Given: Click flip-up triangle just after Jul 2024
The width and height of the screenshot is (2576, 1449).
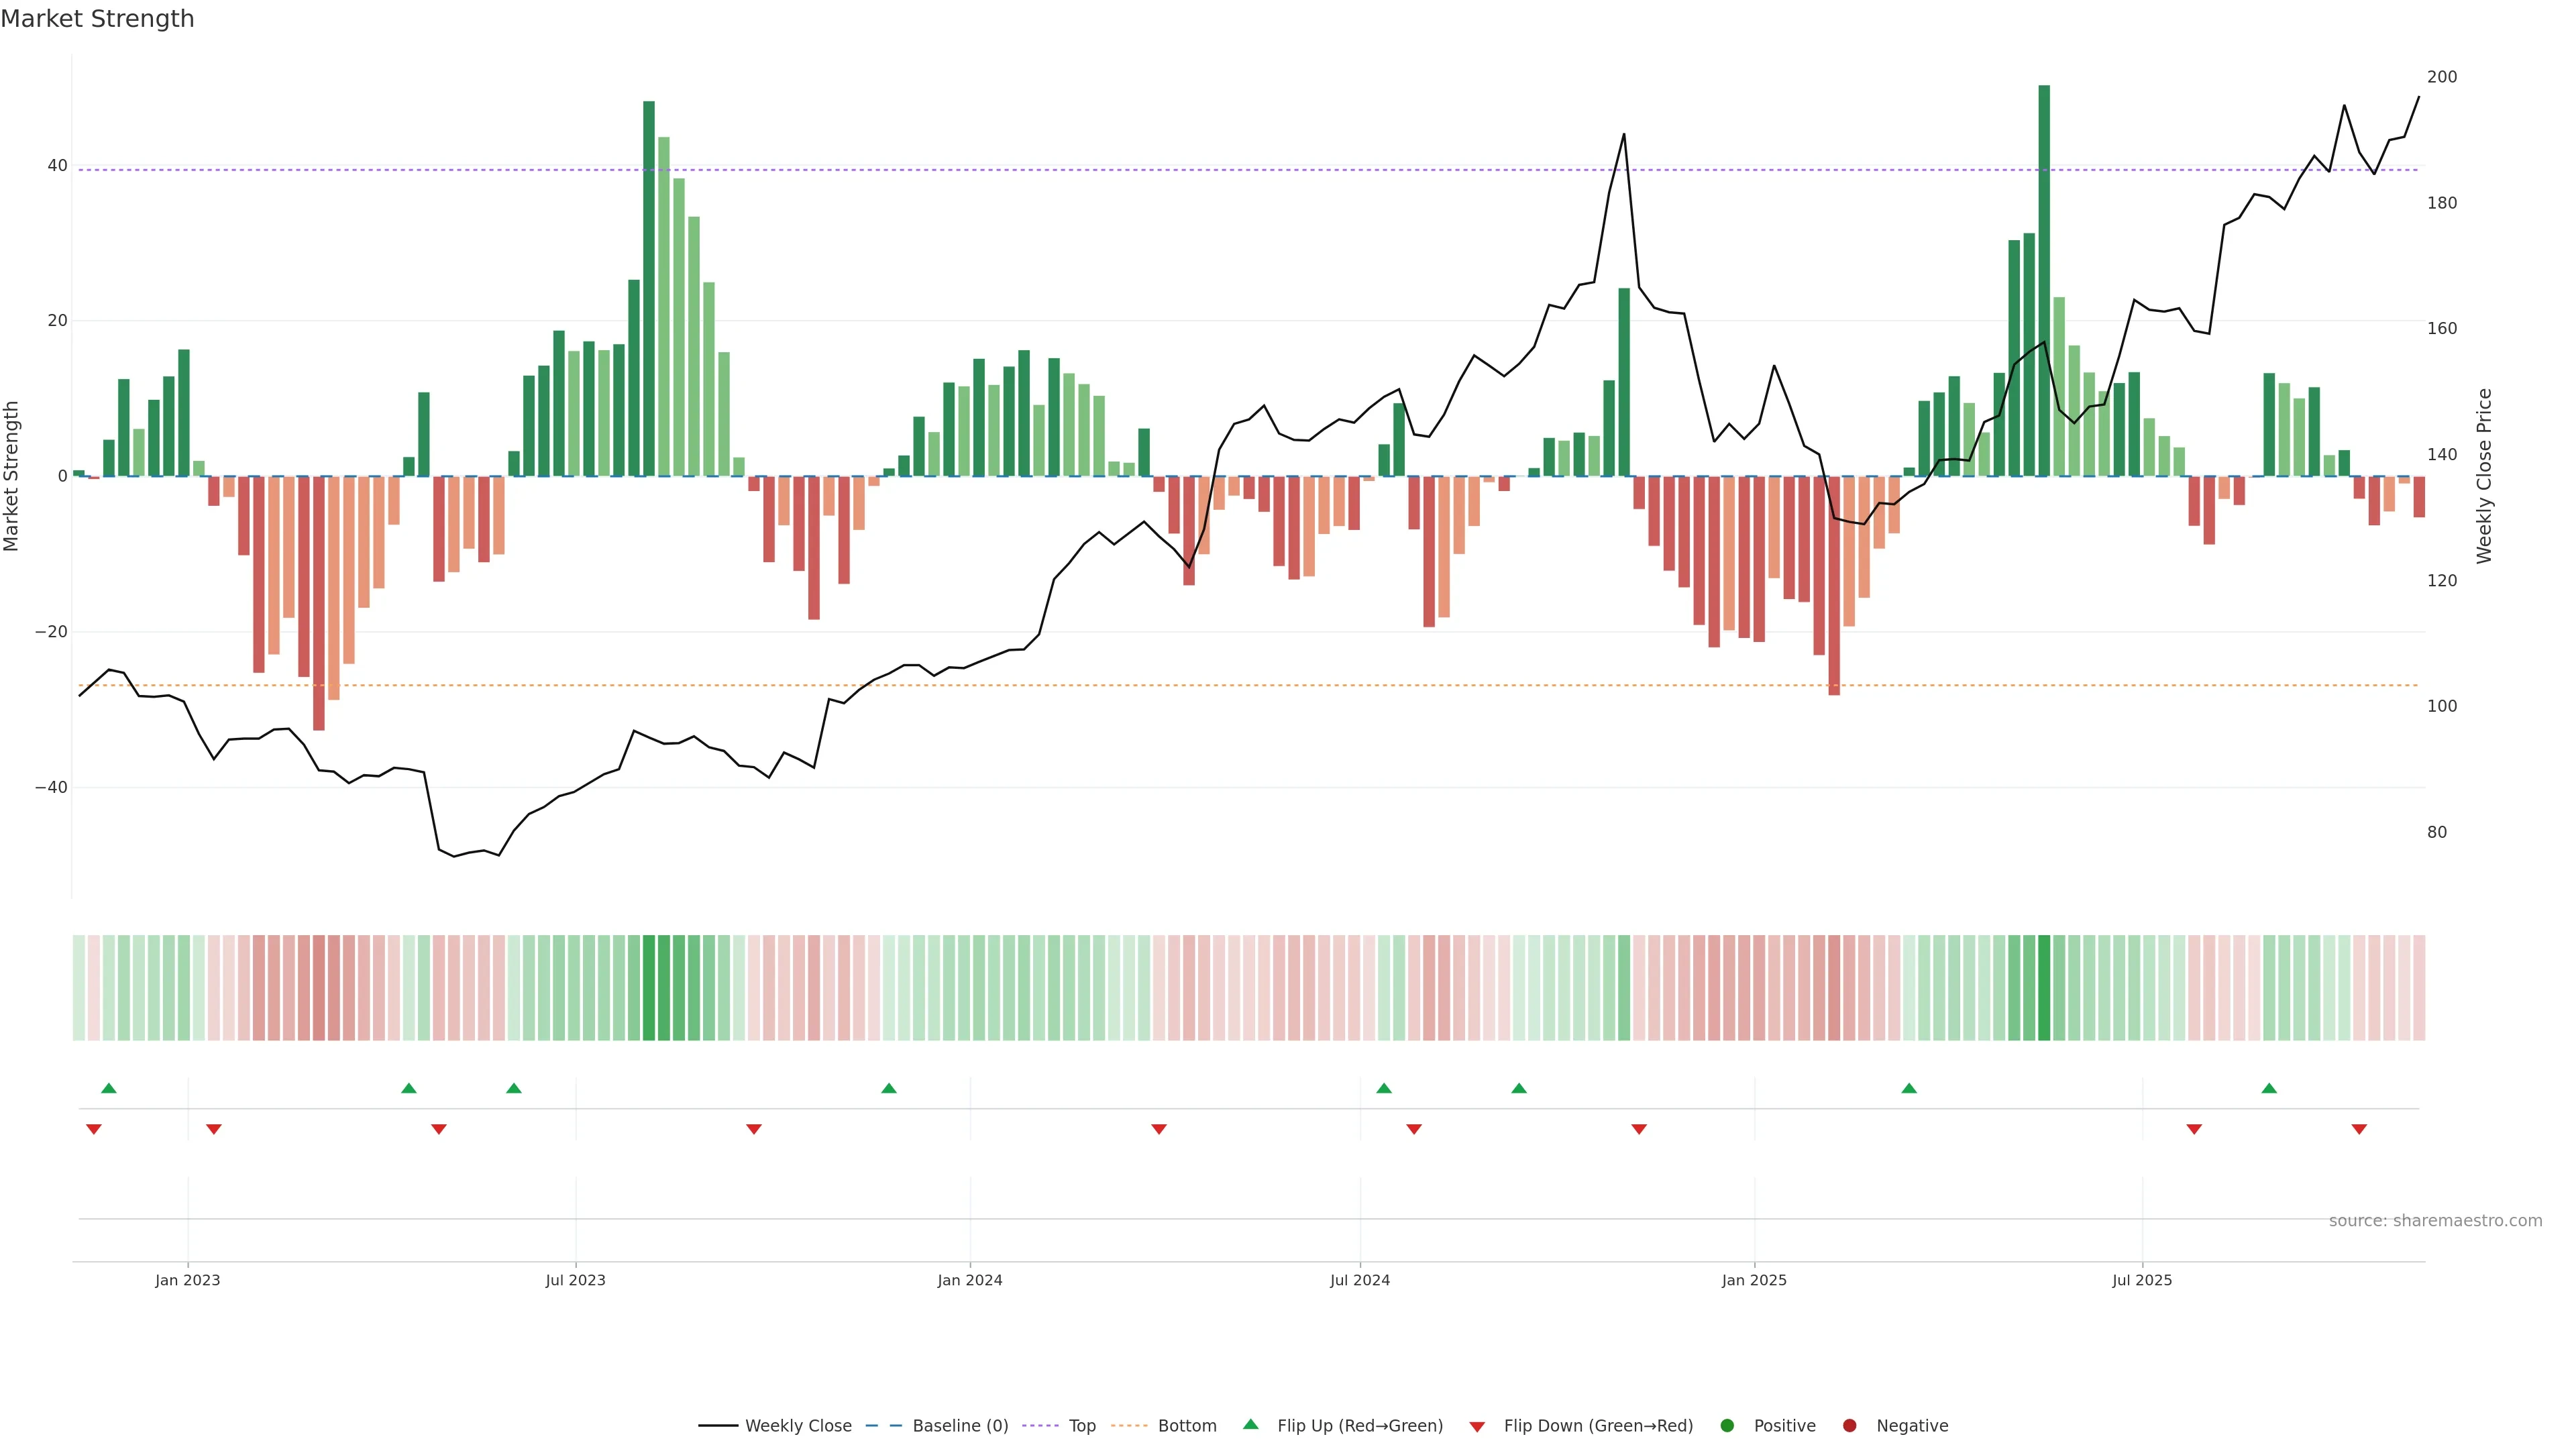Looking at the screenshot, I should click(1384, 1088).
